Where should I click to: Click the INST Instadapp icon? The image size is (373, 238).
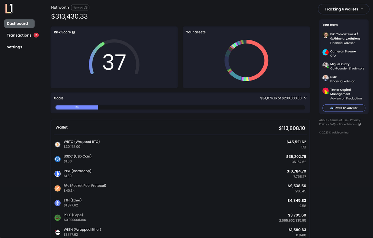click(x=58, y=174)
